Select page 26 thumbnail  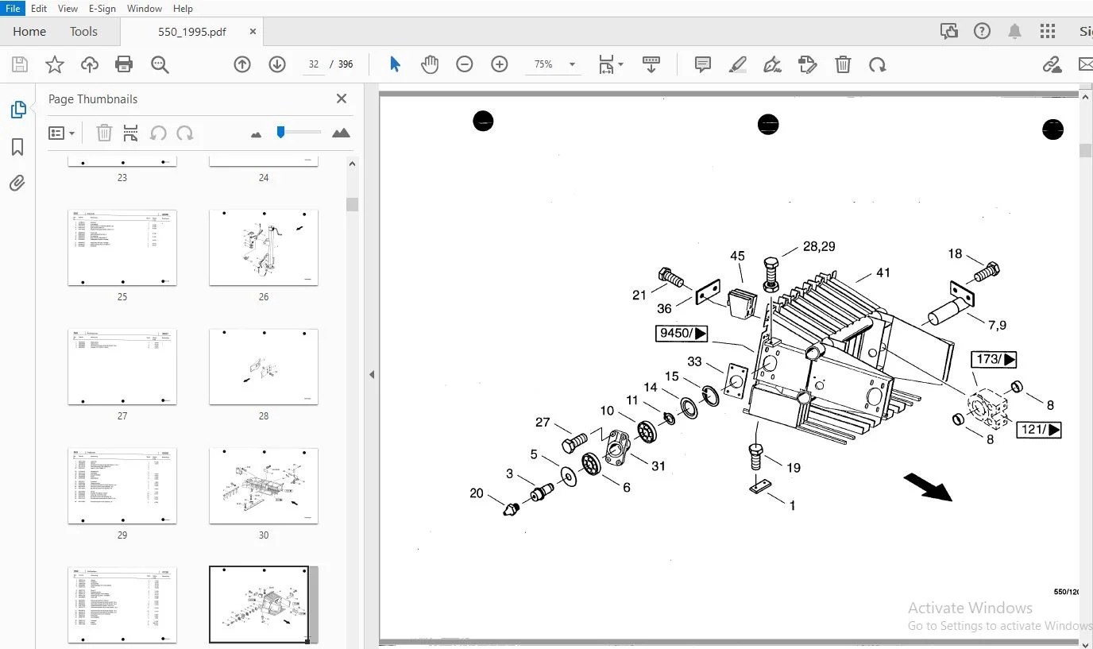264,247
